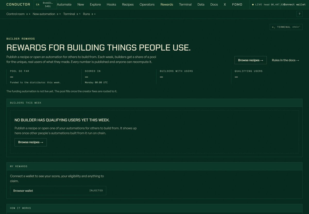Viewport: 309px width, 214px height.
Task: Click the Monday 00:00 UTC text
Action: click(x=96, y=82)
